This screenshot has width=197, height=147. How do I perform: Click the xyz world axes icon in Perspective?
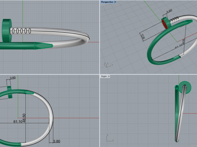click(108, 65)
